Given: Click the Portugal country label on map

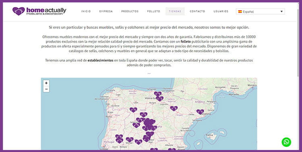Looking at the screenshot, I should 109,142.
